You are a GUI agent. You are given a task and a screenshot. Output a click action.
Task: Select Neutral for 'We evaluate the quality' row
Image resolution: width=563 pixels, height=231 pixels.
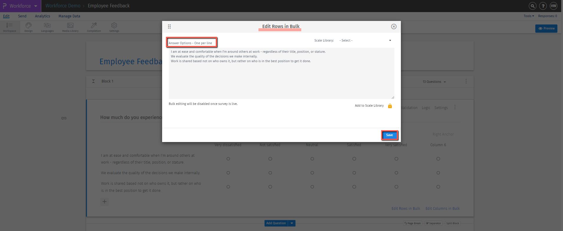tap(312, 173)
